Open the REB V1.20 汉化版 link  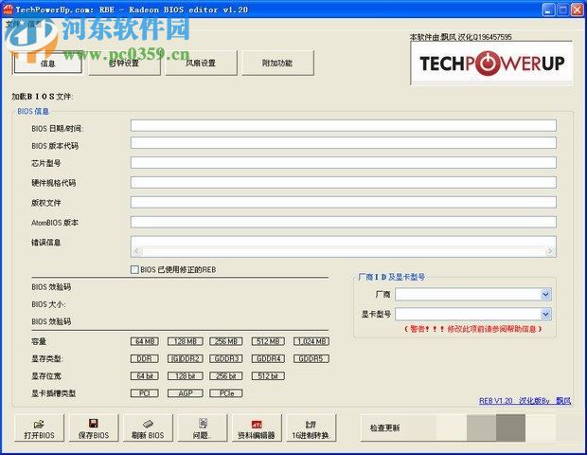[x=525, y=401]
